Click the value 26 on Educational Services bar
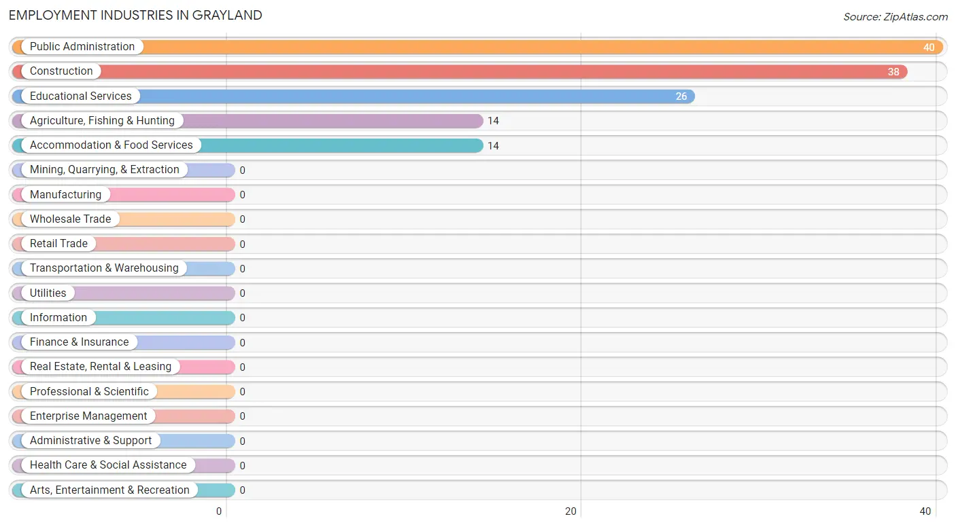Image resolution: width=956 pixels, height=527 pixels. (681, 96)
